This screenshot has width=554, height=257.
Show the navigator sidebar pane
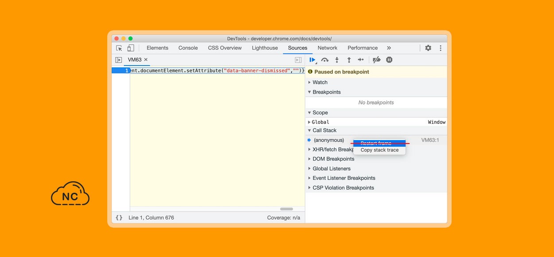click(119, 60)
